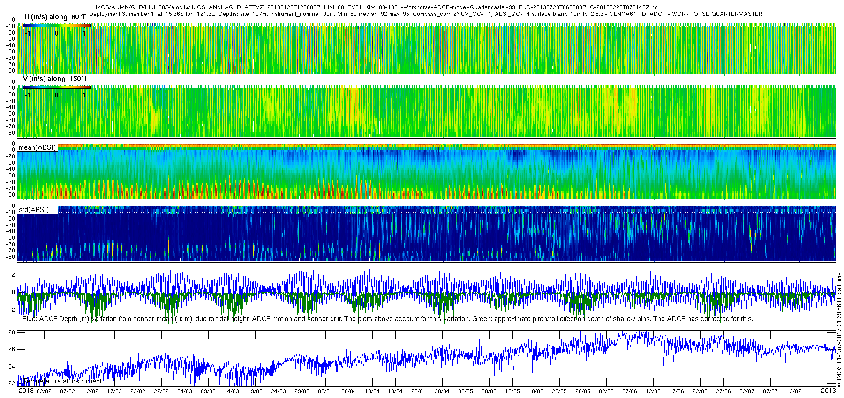Select the '18/05' date on the time axis

coord(536,391)
